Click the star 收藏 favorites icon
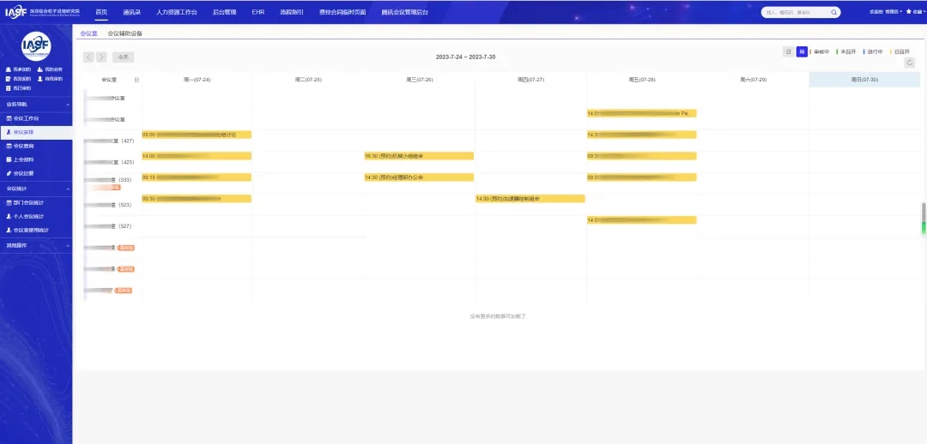Image resolution: width=927 pixels, height=444 pixels. [908, 12]
